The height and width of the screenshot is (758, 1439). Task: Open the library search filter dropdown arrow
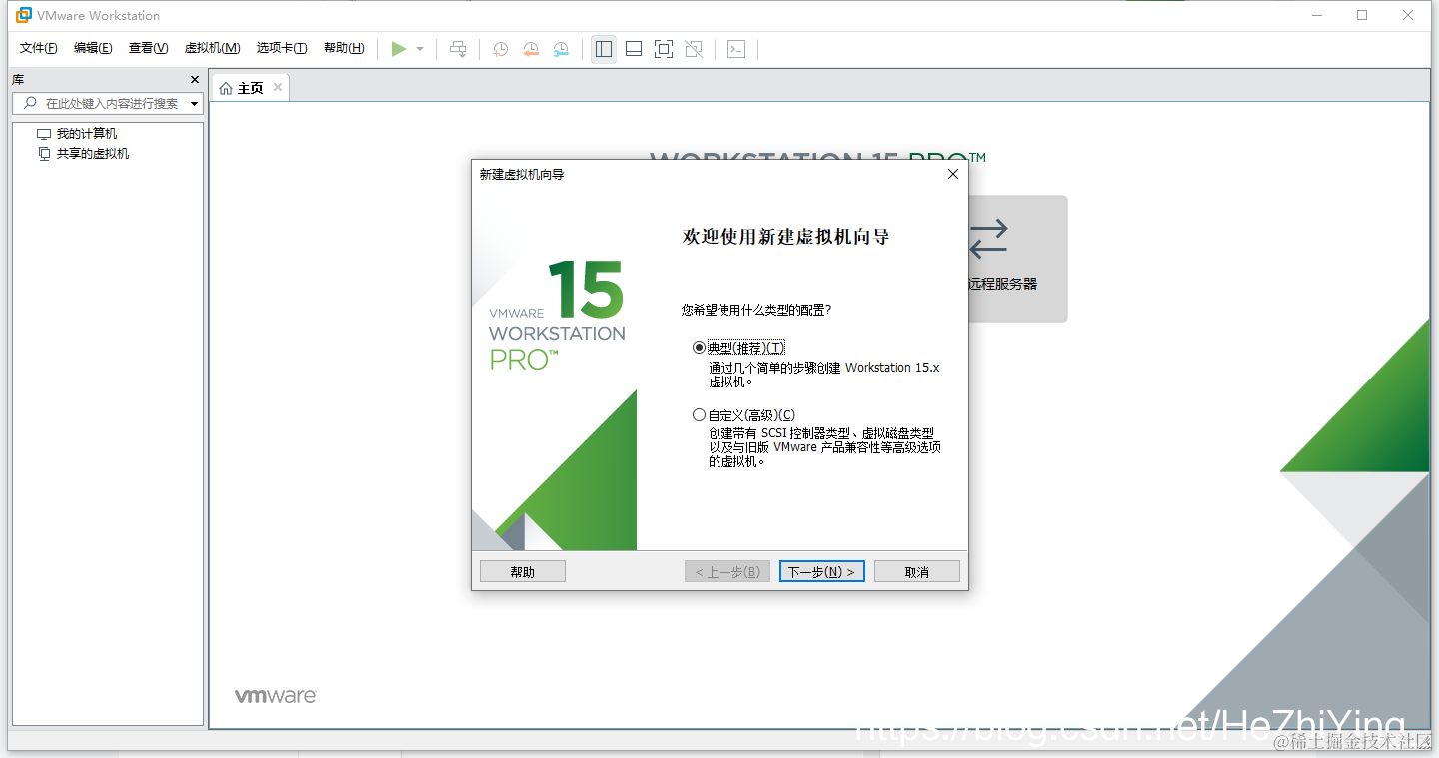click(194, 104)
